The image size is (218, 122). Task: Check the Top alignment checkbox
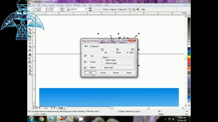pyautogui.click(x=89, y=56)
